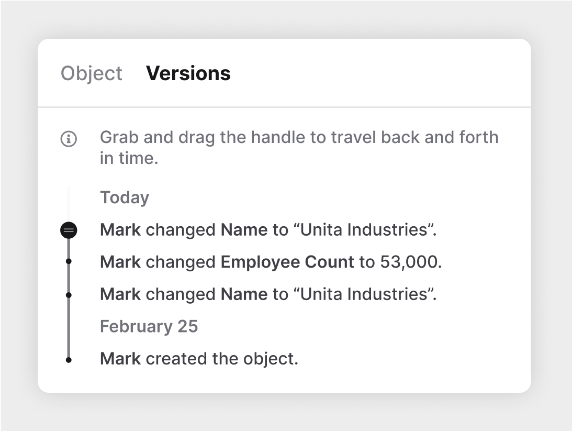Select the Name change entry beside the handle
This screenshot has height=431, width=572.
(268, 230)
